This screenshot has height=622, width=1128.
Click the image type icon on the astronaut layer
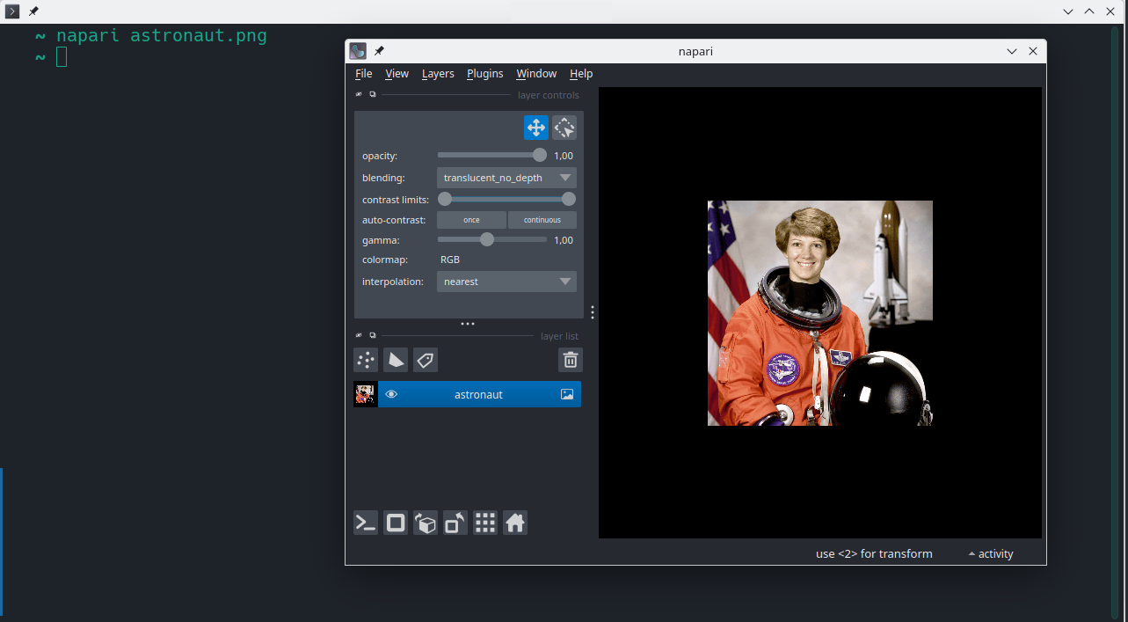tap(567, 394)
